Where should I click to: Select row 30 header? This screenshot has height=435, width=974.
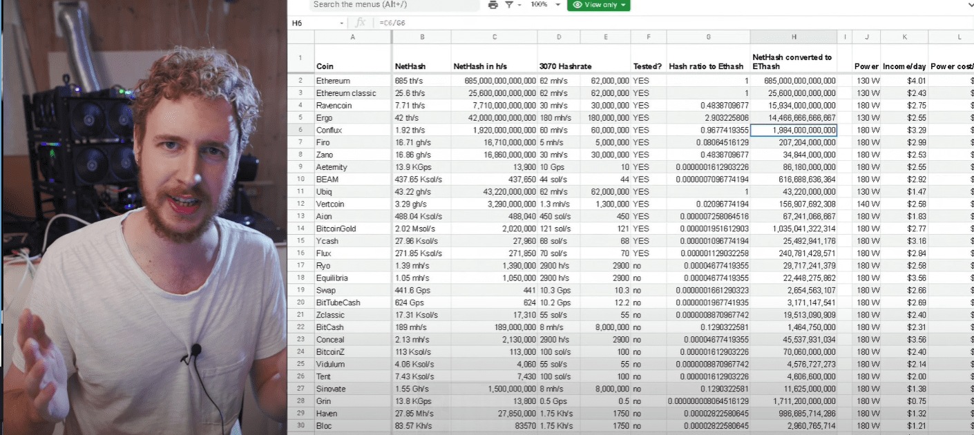[x=300, y=426]
